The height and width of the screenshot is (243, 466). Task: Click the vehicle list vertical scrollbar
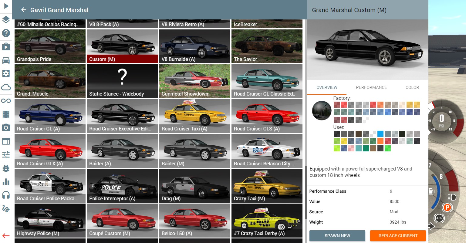[306, 193]
